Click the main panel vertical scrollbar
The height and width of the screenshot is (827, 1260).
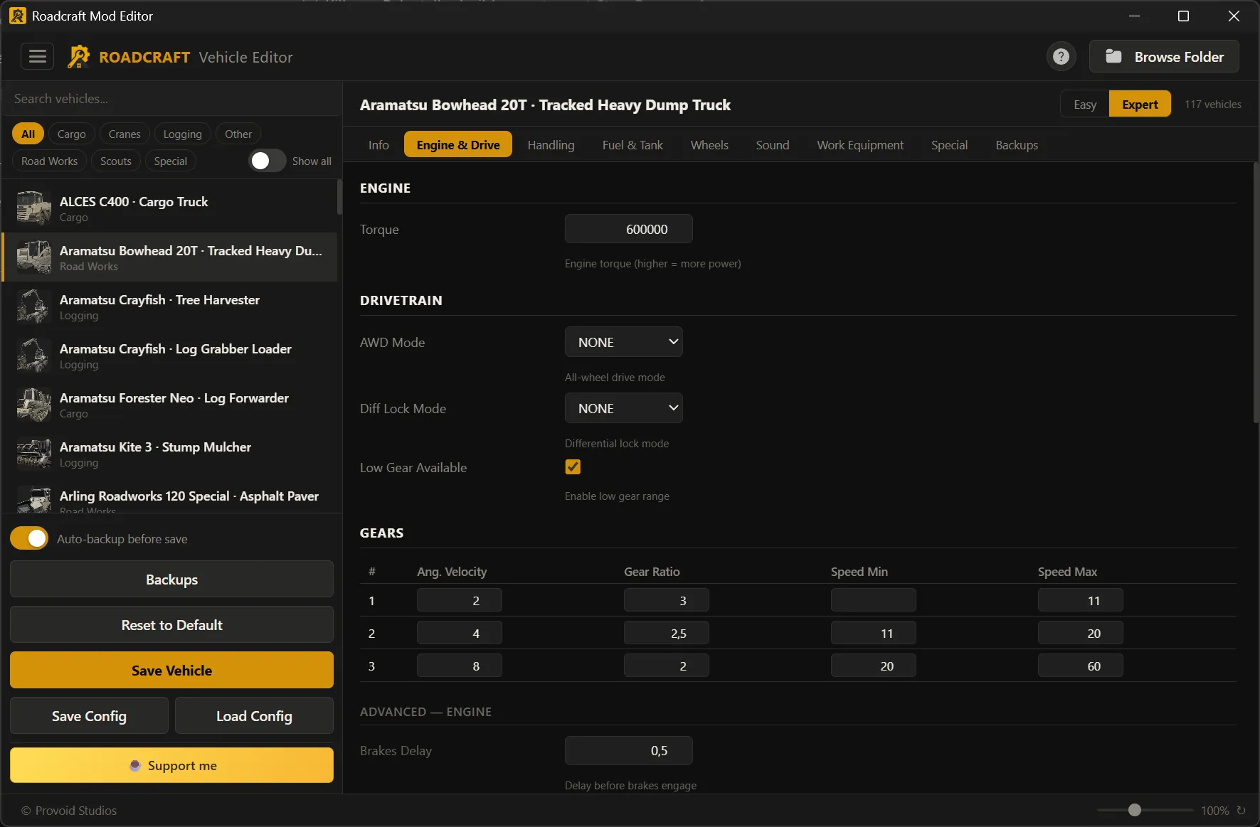(1256, 292)
